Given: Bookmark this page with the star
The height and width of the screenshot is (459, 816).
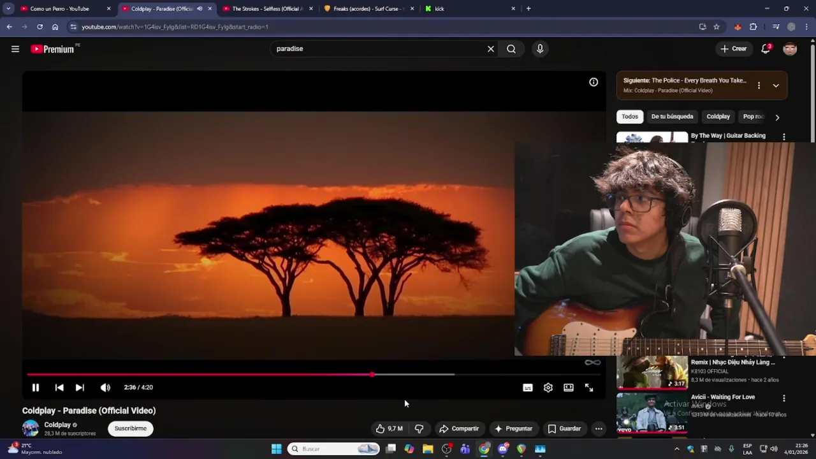Looking at the screenshot, I should click(717, 27).
